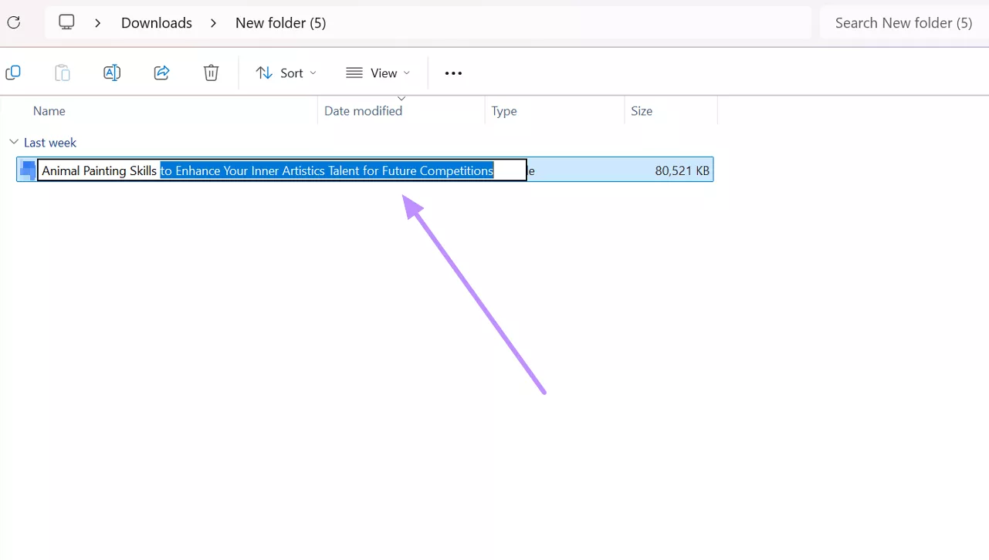
Task: Expand the chevron after the PC icon
Action: 98,23
